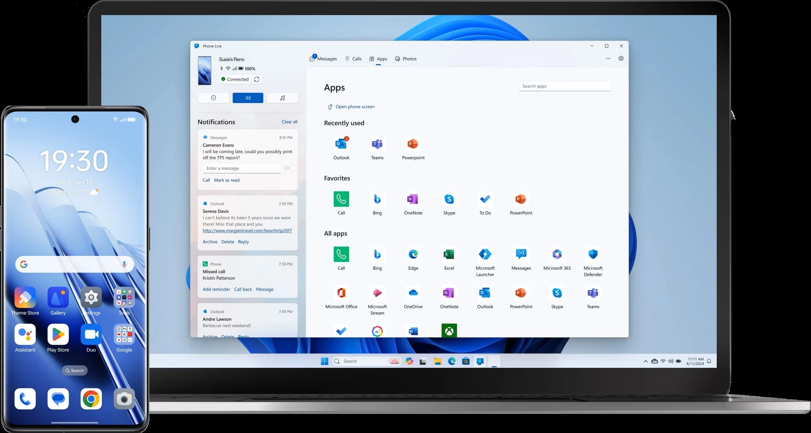Toggle phone sound volume button

[x=248, y=98]
